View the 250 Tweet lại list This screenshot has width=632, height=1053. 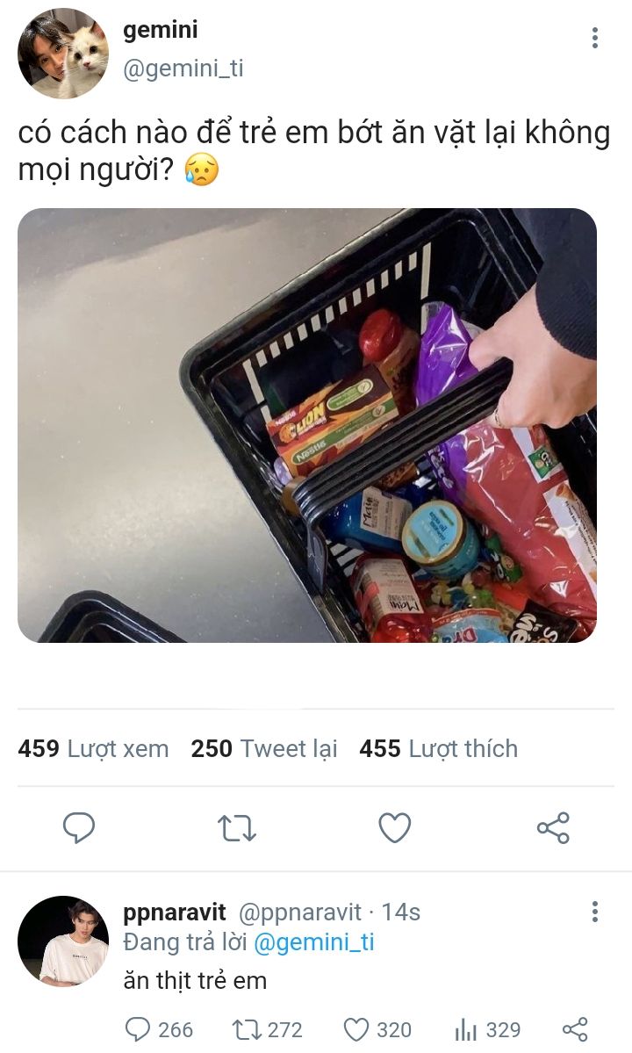(x=264, y=749)
